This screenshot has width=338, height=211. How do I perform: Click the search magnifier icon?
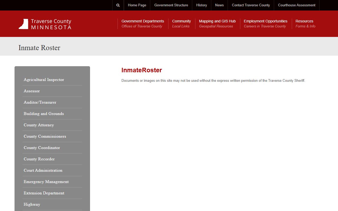click(x=118, y=5)
